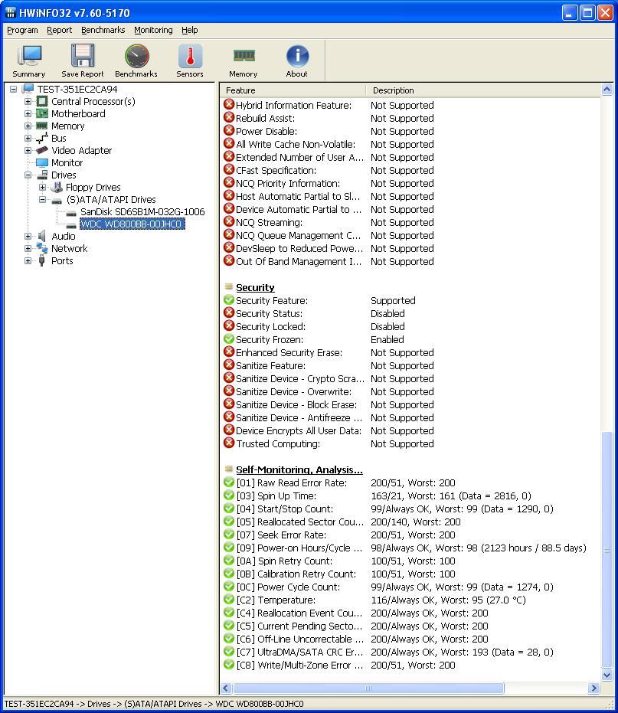Screen dimensions: 618x713
Task: Click the red X icon beside Rebuild Assist
Action: (229, 118)
